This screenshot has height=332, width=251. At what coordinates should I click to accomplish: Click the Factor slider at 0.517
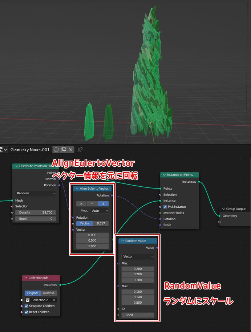[x=92, y=223]
